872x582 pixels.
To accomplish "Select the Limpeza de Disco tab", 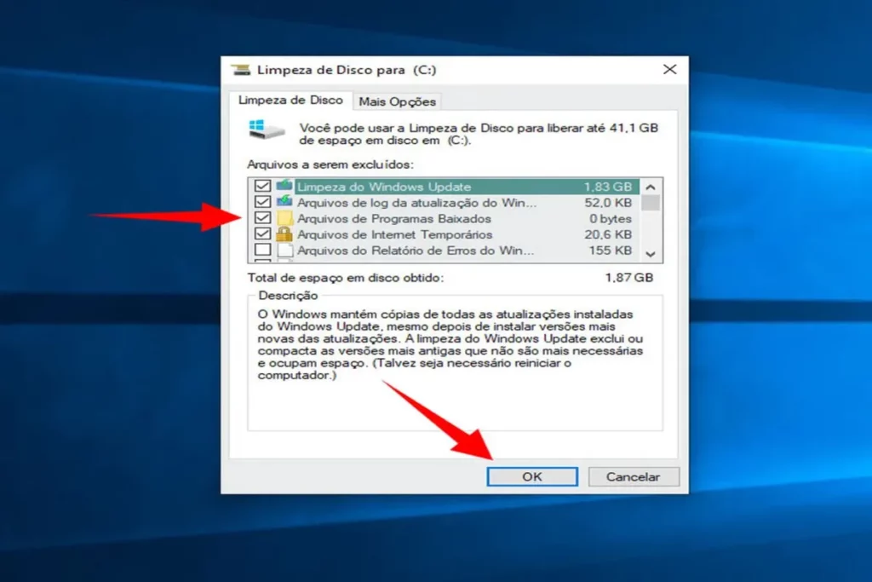I will click(290, 101).
